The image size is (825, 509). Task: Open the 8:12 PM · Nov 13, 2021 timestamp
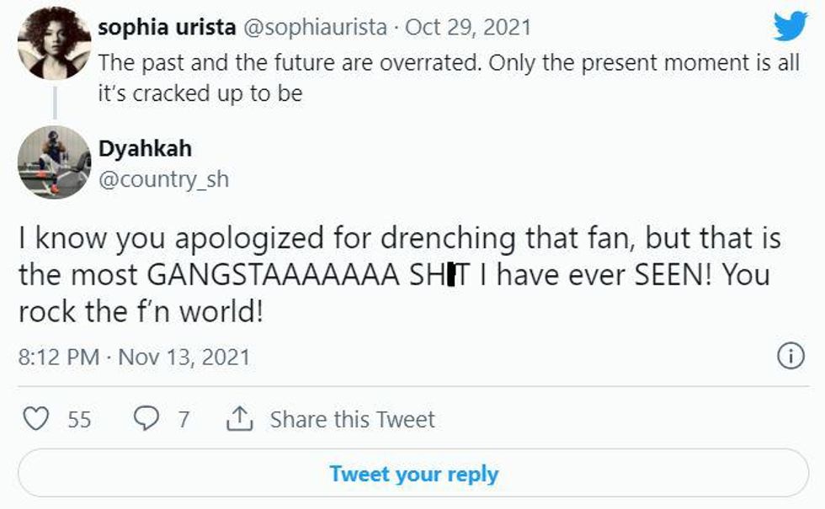point(134,357)
